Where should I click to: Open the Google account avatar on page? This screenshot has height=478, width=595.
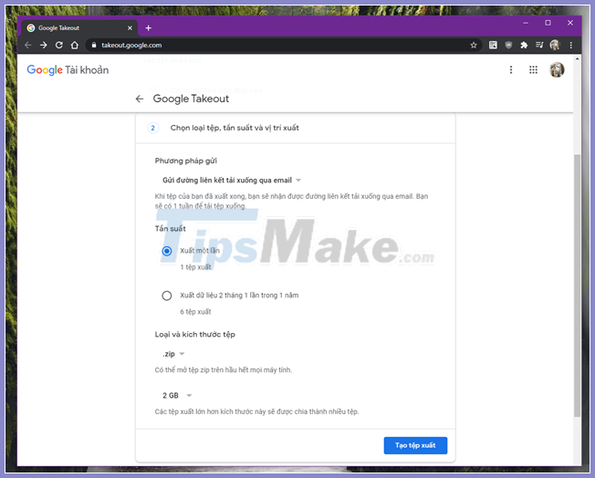click(557, 70)
